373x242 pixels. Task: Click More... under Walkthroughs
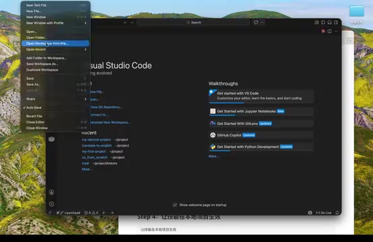(x=213, y=157)
